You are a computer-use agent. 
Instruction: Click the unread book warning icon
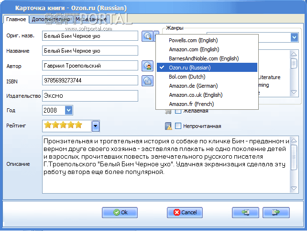coord(168,126)
